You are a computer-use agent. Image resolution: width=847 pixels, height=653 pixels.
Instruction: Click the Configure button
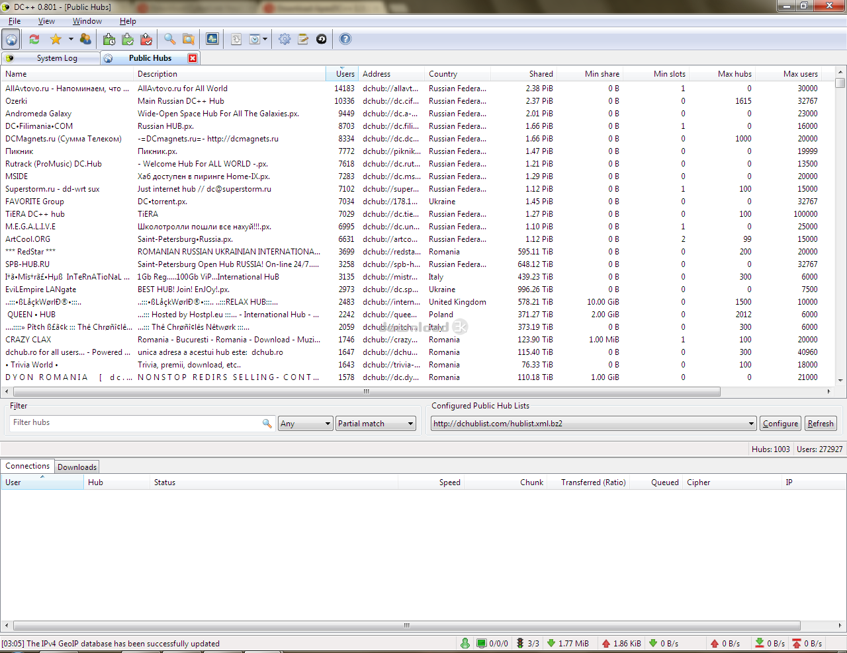(780, 424)
